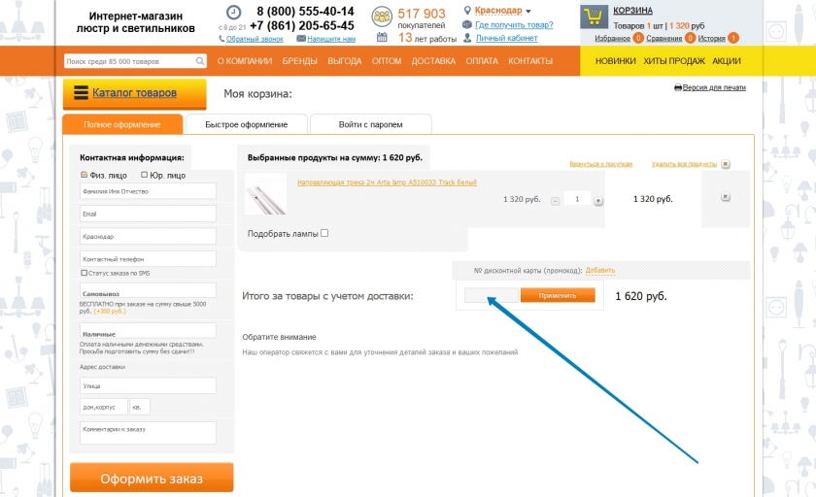Focus the Комментарии к заказу textarea
816x497 pixels.
click(x=148, y=433)
